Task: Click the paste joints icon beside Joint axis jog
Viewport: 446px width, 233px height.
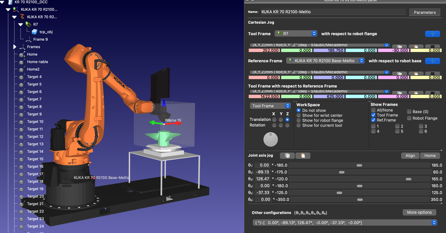Action: 303,156
